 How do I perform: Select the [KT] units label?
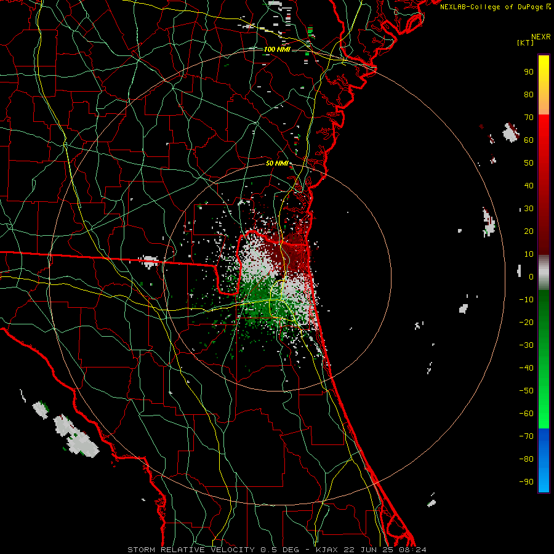coord(526,42)
